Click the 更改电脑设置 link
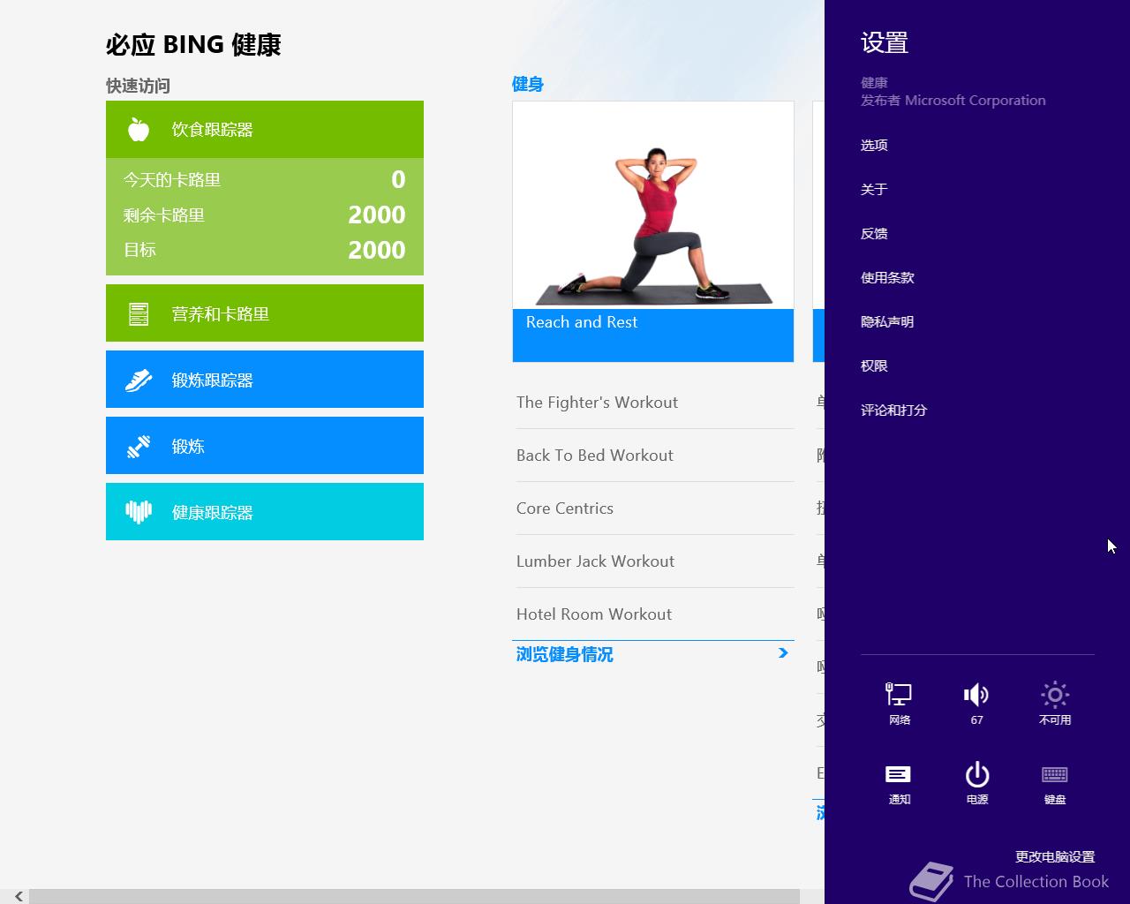 coord(1055,856)
